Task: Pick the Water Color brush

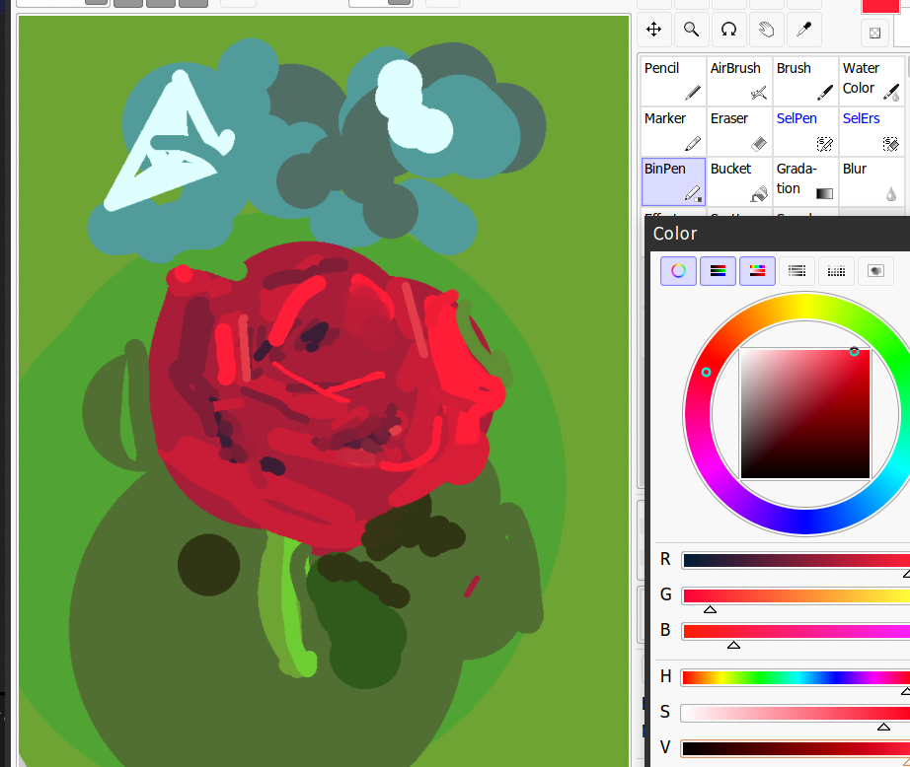Action: 872,81
